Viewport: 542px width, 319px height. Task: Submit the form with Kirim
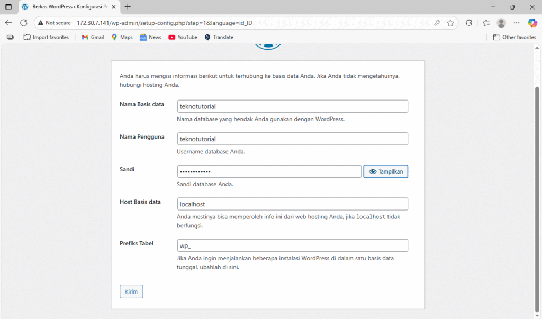[131, 291]
